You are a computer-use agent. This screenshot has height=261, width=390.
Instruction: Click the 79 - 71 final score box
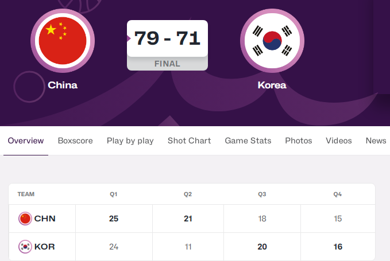tap(167, 38)
